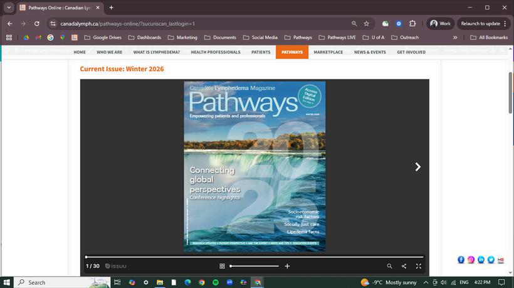Open the WHO WE ARE menu
This screenshot has width=514, height=288.
[110, 52]
